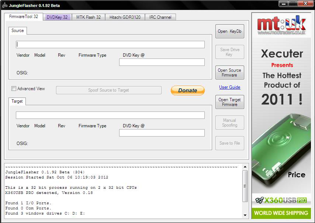
Task: Open the IRC Channel tab
Action: click(160, 17)
